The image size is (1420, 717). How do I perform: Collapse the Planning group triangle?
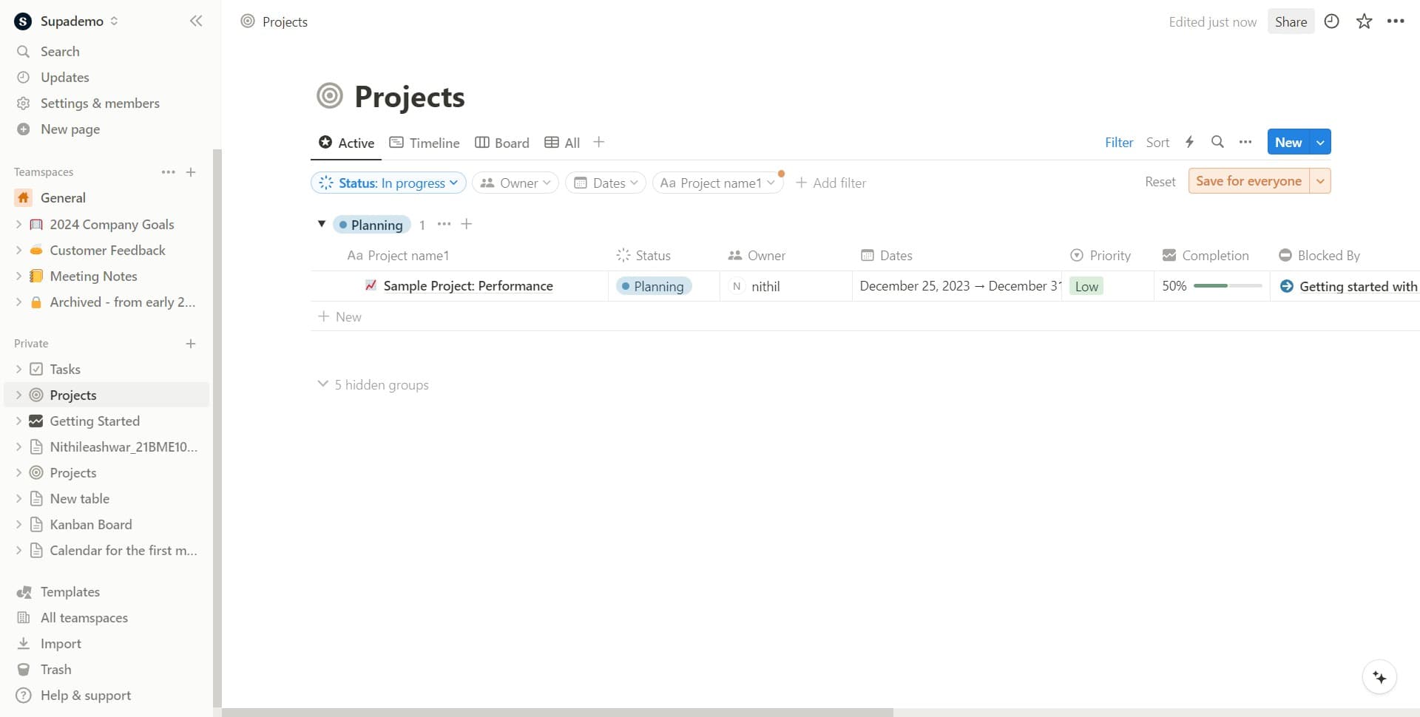(x=322, y=224)
